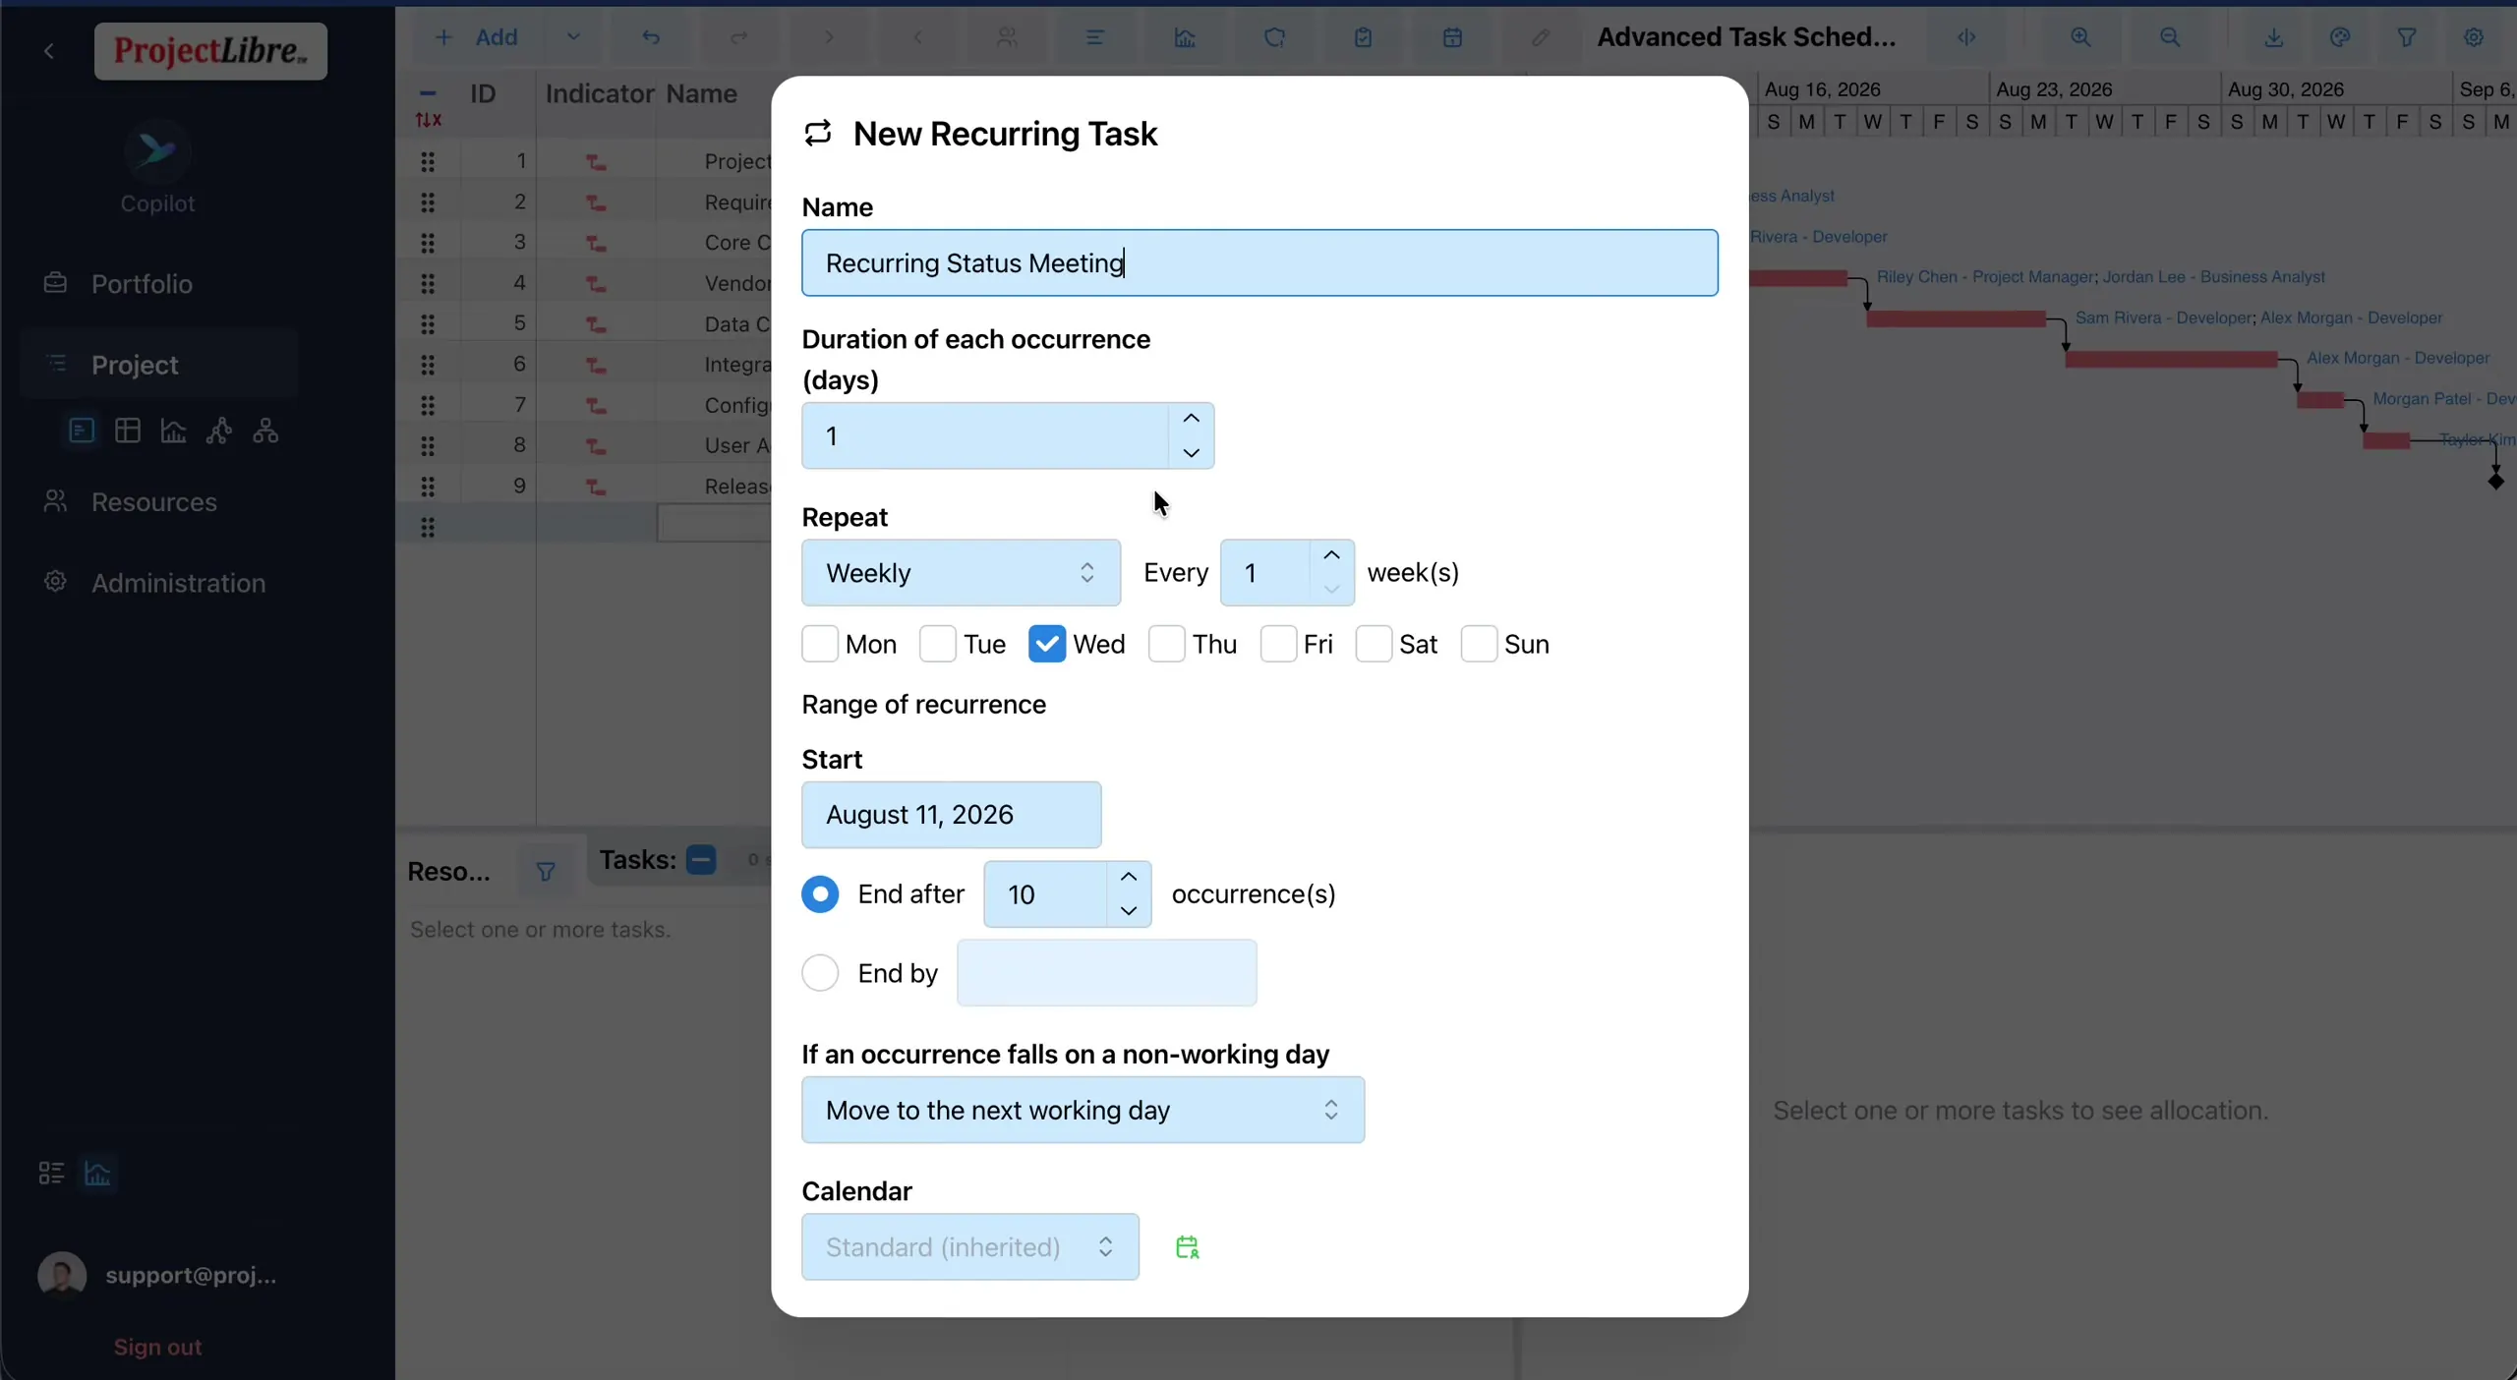Click the undo icon in toolbar
The height and width of the screenshot is (1380, 2517).
pyautogui.click(x=651, y=37)
